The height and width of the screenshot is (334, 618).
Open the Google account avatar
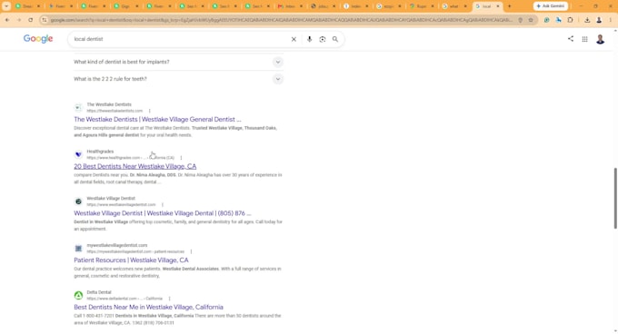600,39
